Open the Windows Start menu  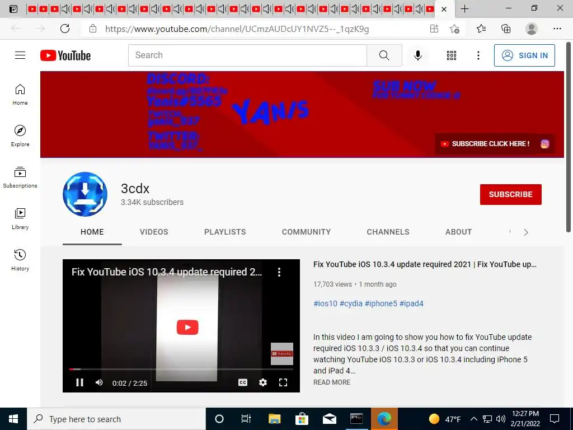click(13, 419)
